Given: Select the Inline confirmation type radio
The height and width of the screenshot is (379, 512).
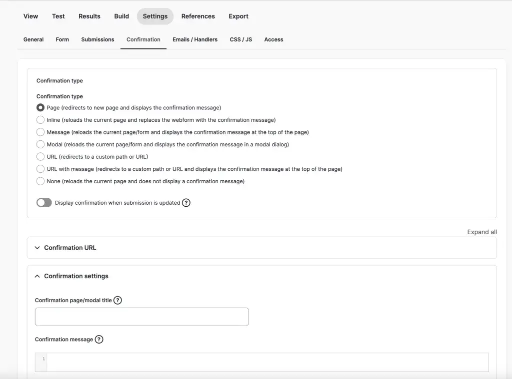Looking at the screenshot, I should (x=40, y=120).
